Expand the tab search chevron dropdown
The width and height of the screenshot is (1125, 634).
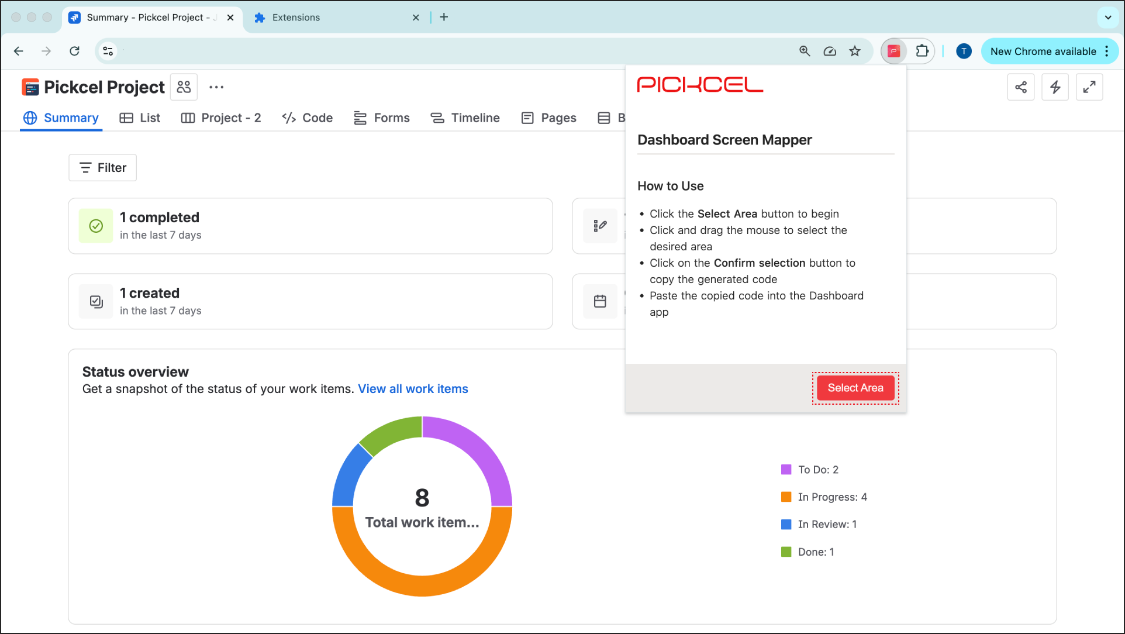pyautogui.click(x=1107, y=17)
